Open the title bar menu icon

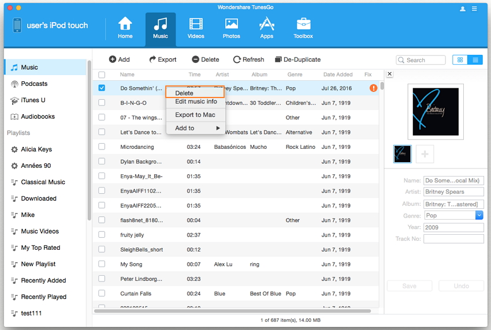click(475, 9)
